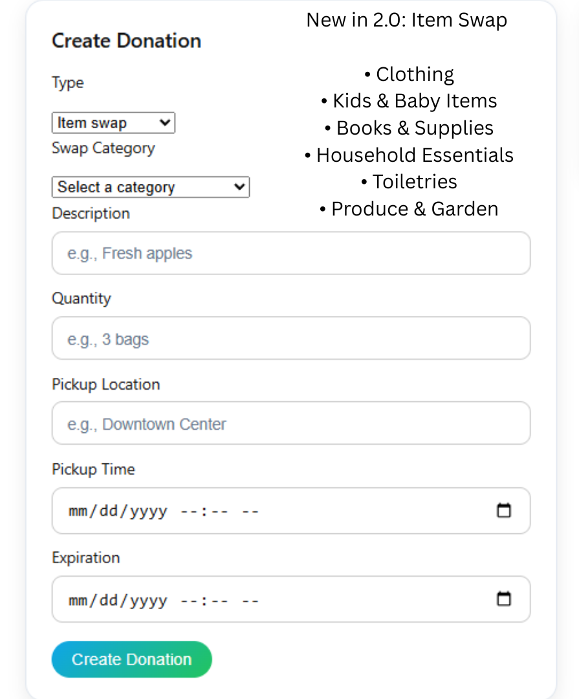The width and height of the screenshot is (579, 699).
Task: Click the Create Donation button
Action: [131, 659]
